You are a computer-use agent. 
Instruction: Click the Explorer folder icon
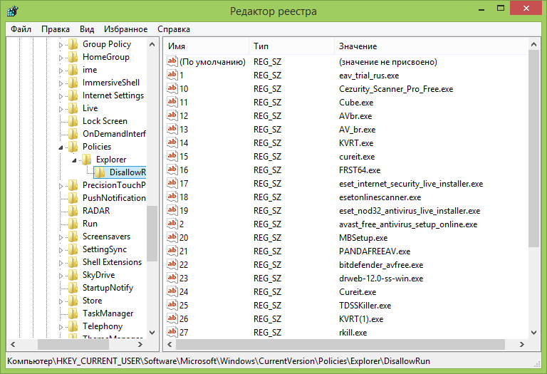point(86,160)
